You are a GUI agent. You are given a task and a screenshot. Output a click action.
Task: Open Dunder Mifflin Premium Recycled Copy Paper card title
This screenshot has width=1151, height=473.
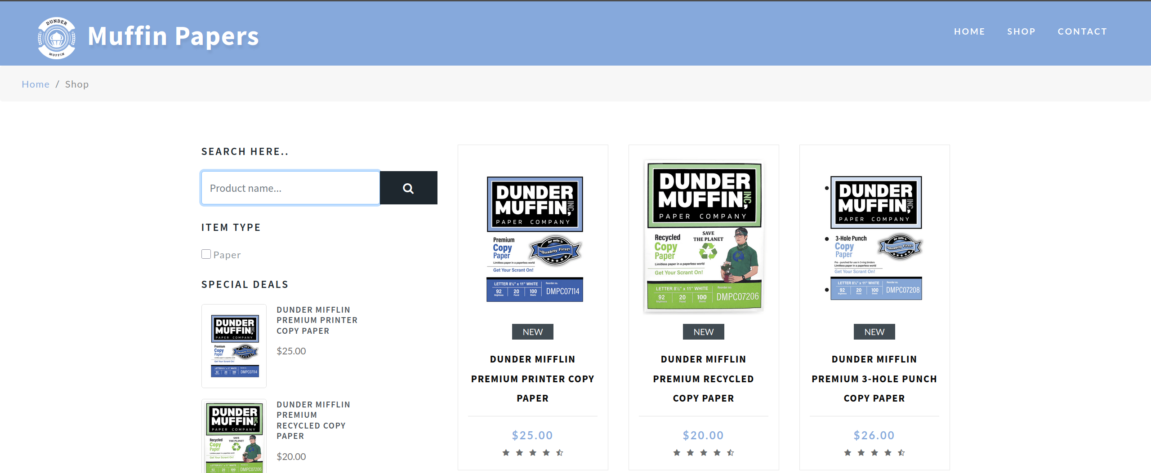click(704, 379)
